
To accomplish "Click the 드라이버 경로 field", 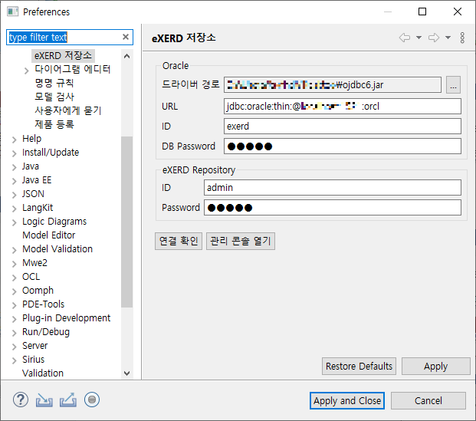I will pos(333,85).
